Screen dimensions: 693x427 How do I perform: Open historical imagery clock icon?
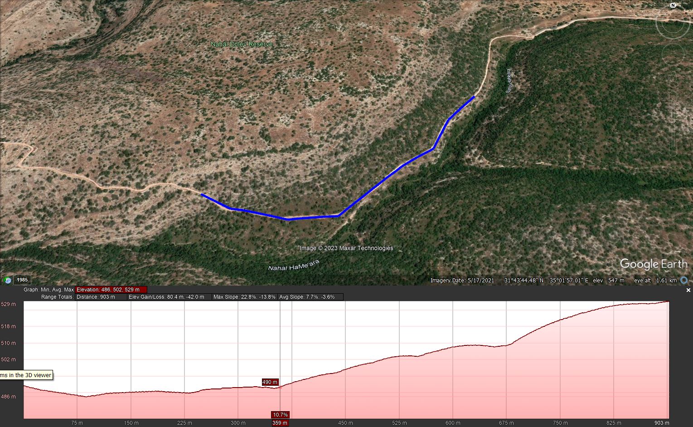(8, 280)
